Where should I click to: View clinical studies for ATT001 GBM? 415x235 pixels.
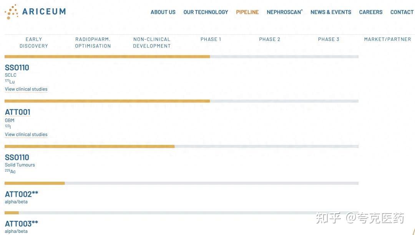pos(26,135)
